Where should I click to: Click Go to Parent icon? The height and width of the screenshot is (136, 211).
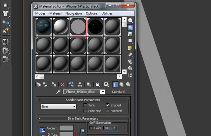pos(122,84)
